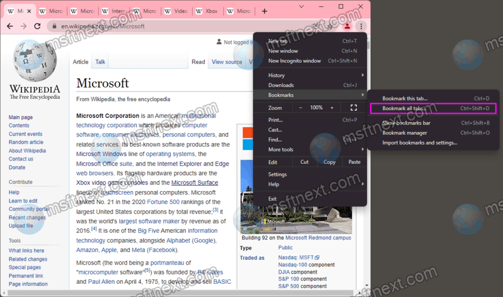The height and width of the screenshot is (297, 503).
Task: Expand the Help submenu
Action: click(x=310, y=184)
